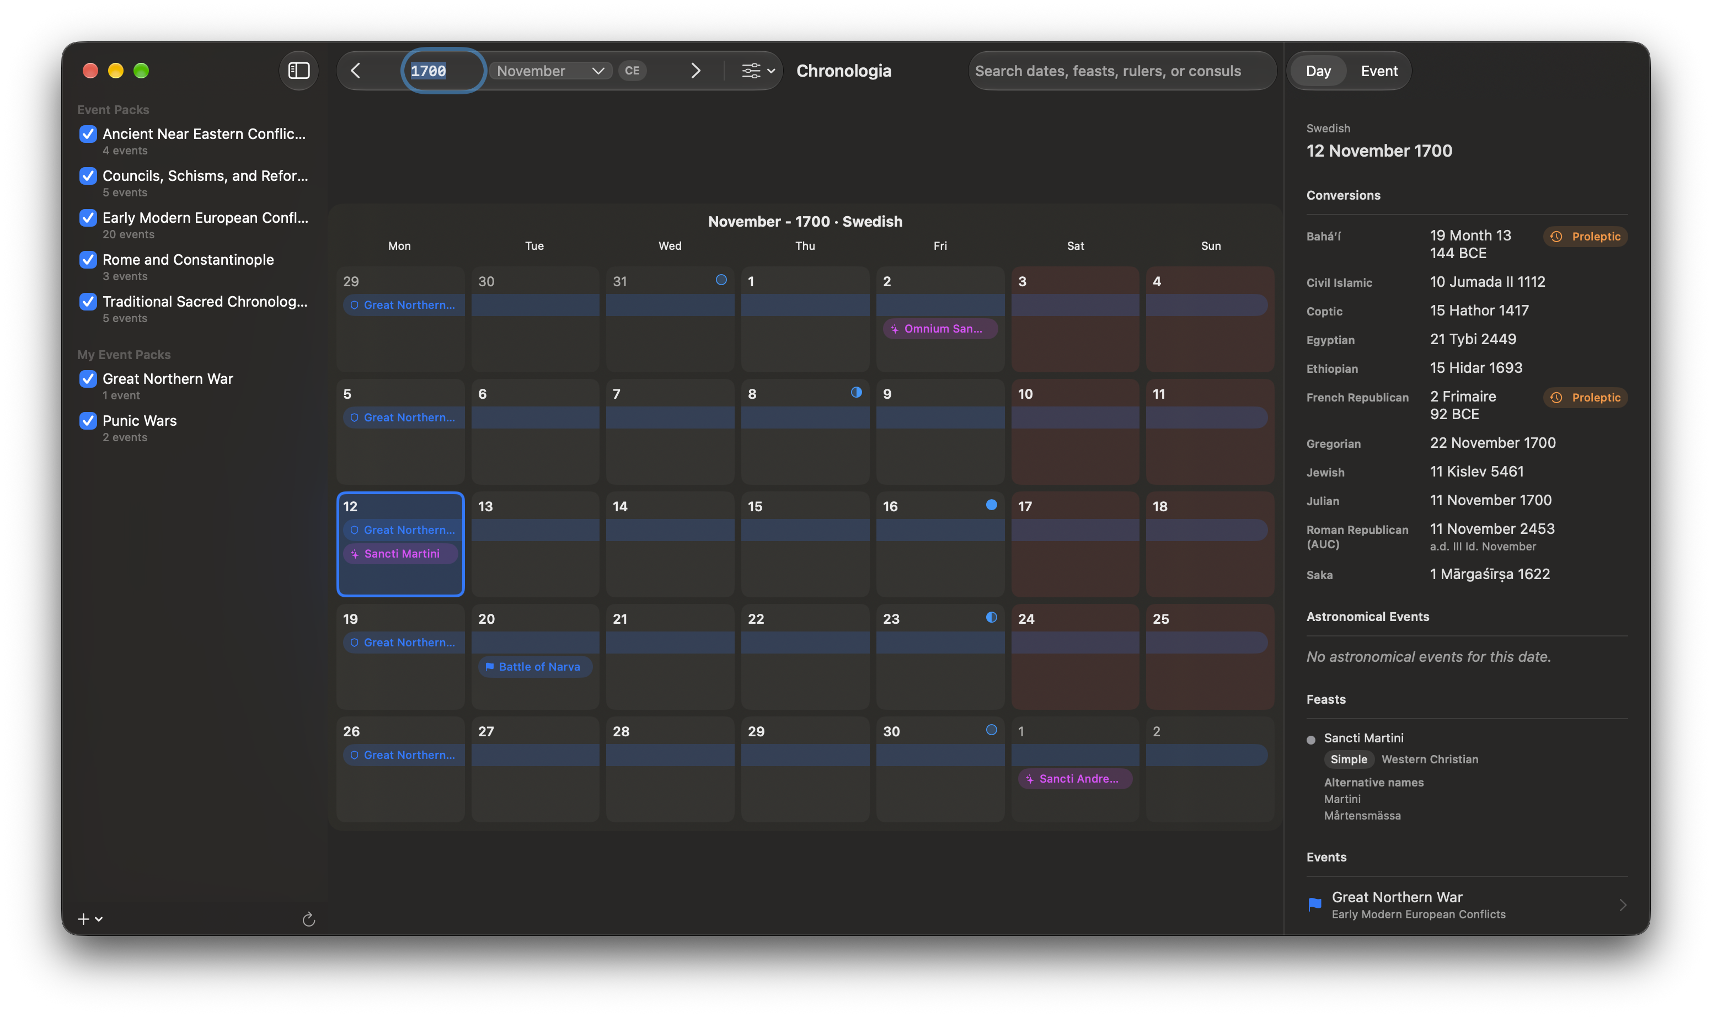Open Great Northern War in Events list
The height and width of the screenshot is (1017, 1712).
click(1467, 904)
